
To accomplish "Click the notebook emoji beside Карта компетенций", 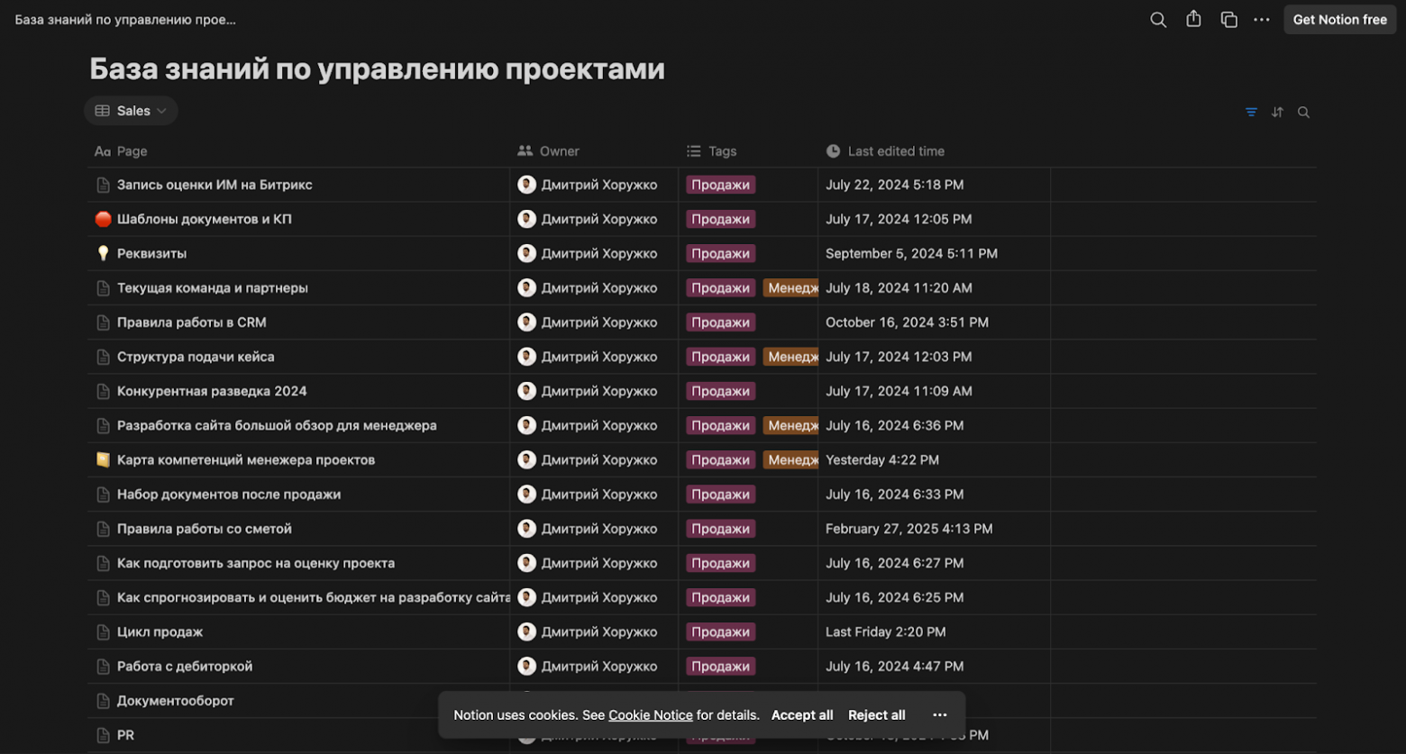I will 103,459.
